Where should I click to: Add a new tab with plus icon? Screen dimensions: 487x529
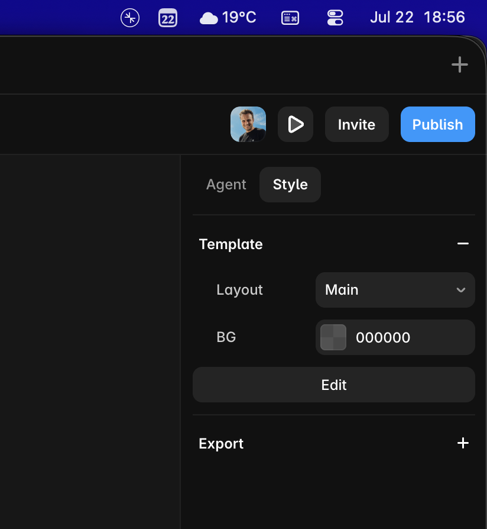460,64
